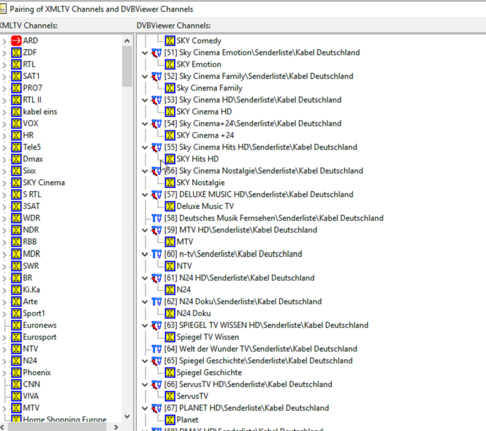Collapse the [56] Sky Cinema Nostalgie node

click(x=144, y=171)
